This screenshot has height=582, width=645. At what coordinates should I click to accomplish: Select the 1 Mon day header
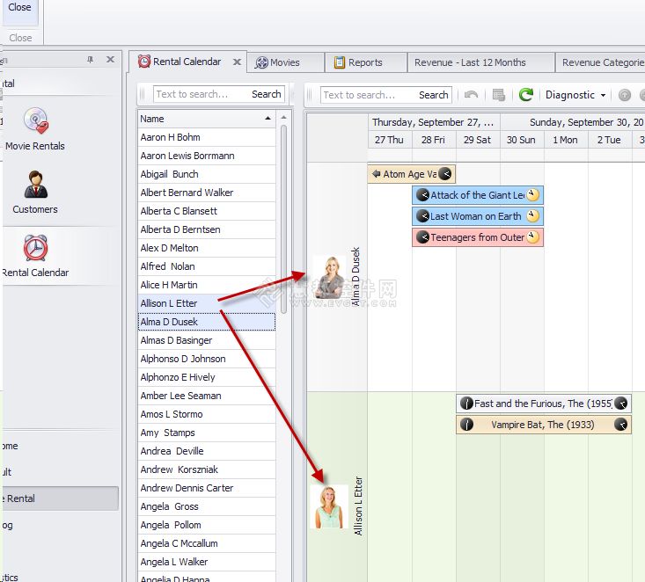tap(565, 140)
